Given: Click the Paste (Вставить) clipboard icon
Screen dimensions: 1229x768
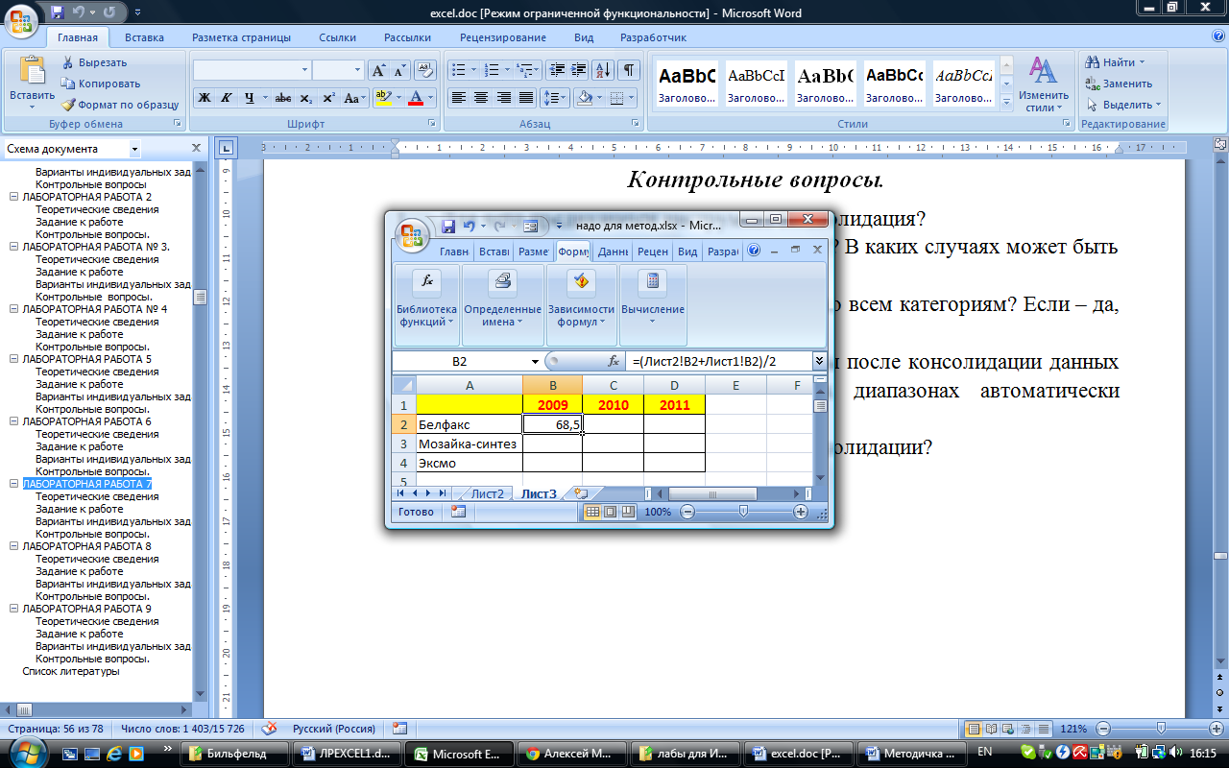Looking at the screenshot, I should tap(32, 72).
